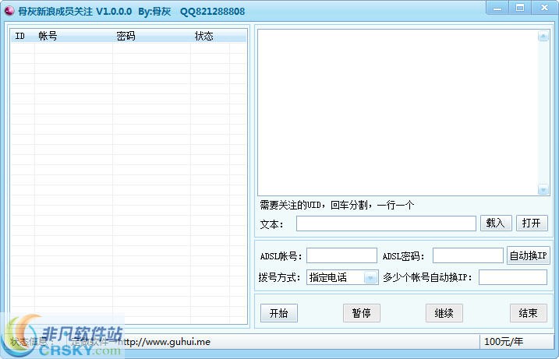Focus the ADSL帐号 input field
This screenshot has width=559, height=359.
[342, 255]
